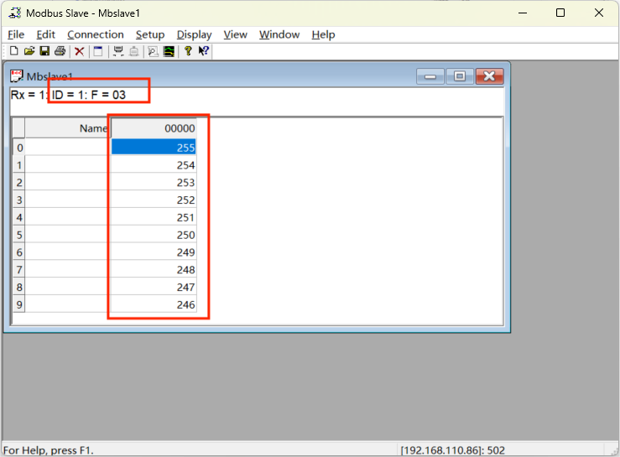Click the 00000 column header

pyautogui.click(x=154, y=128)
